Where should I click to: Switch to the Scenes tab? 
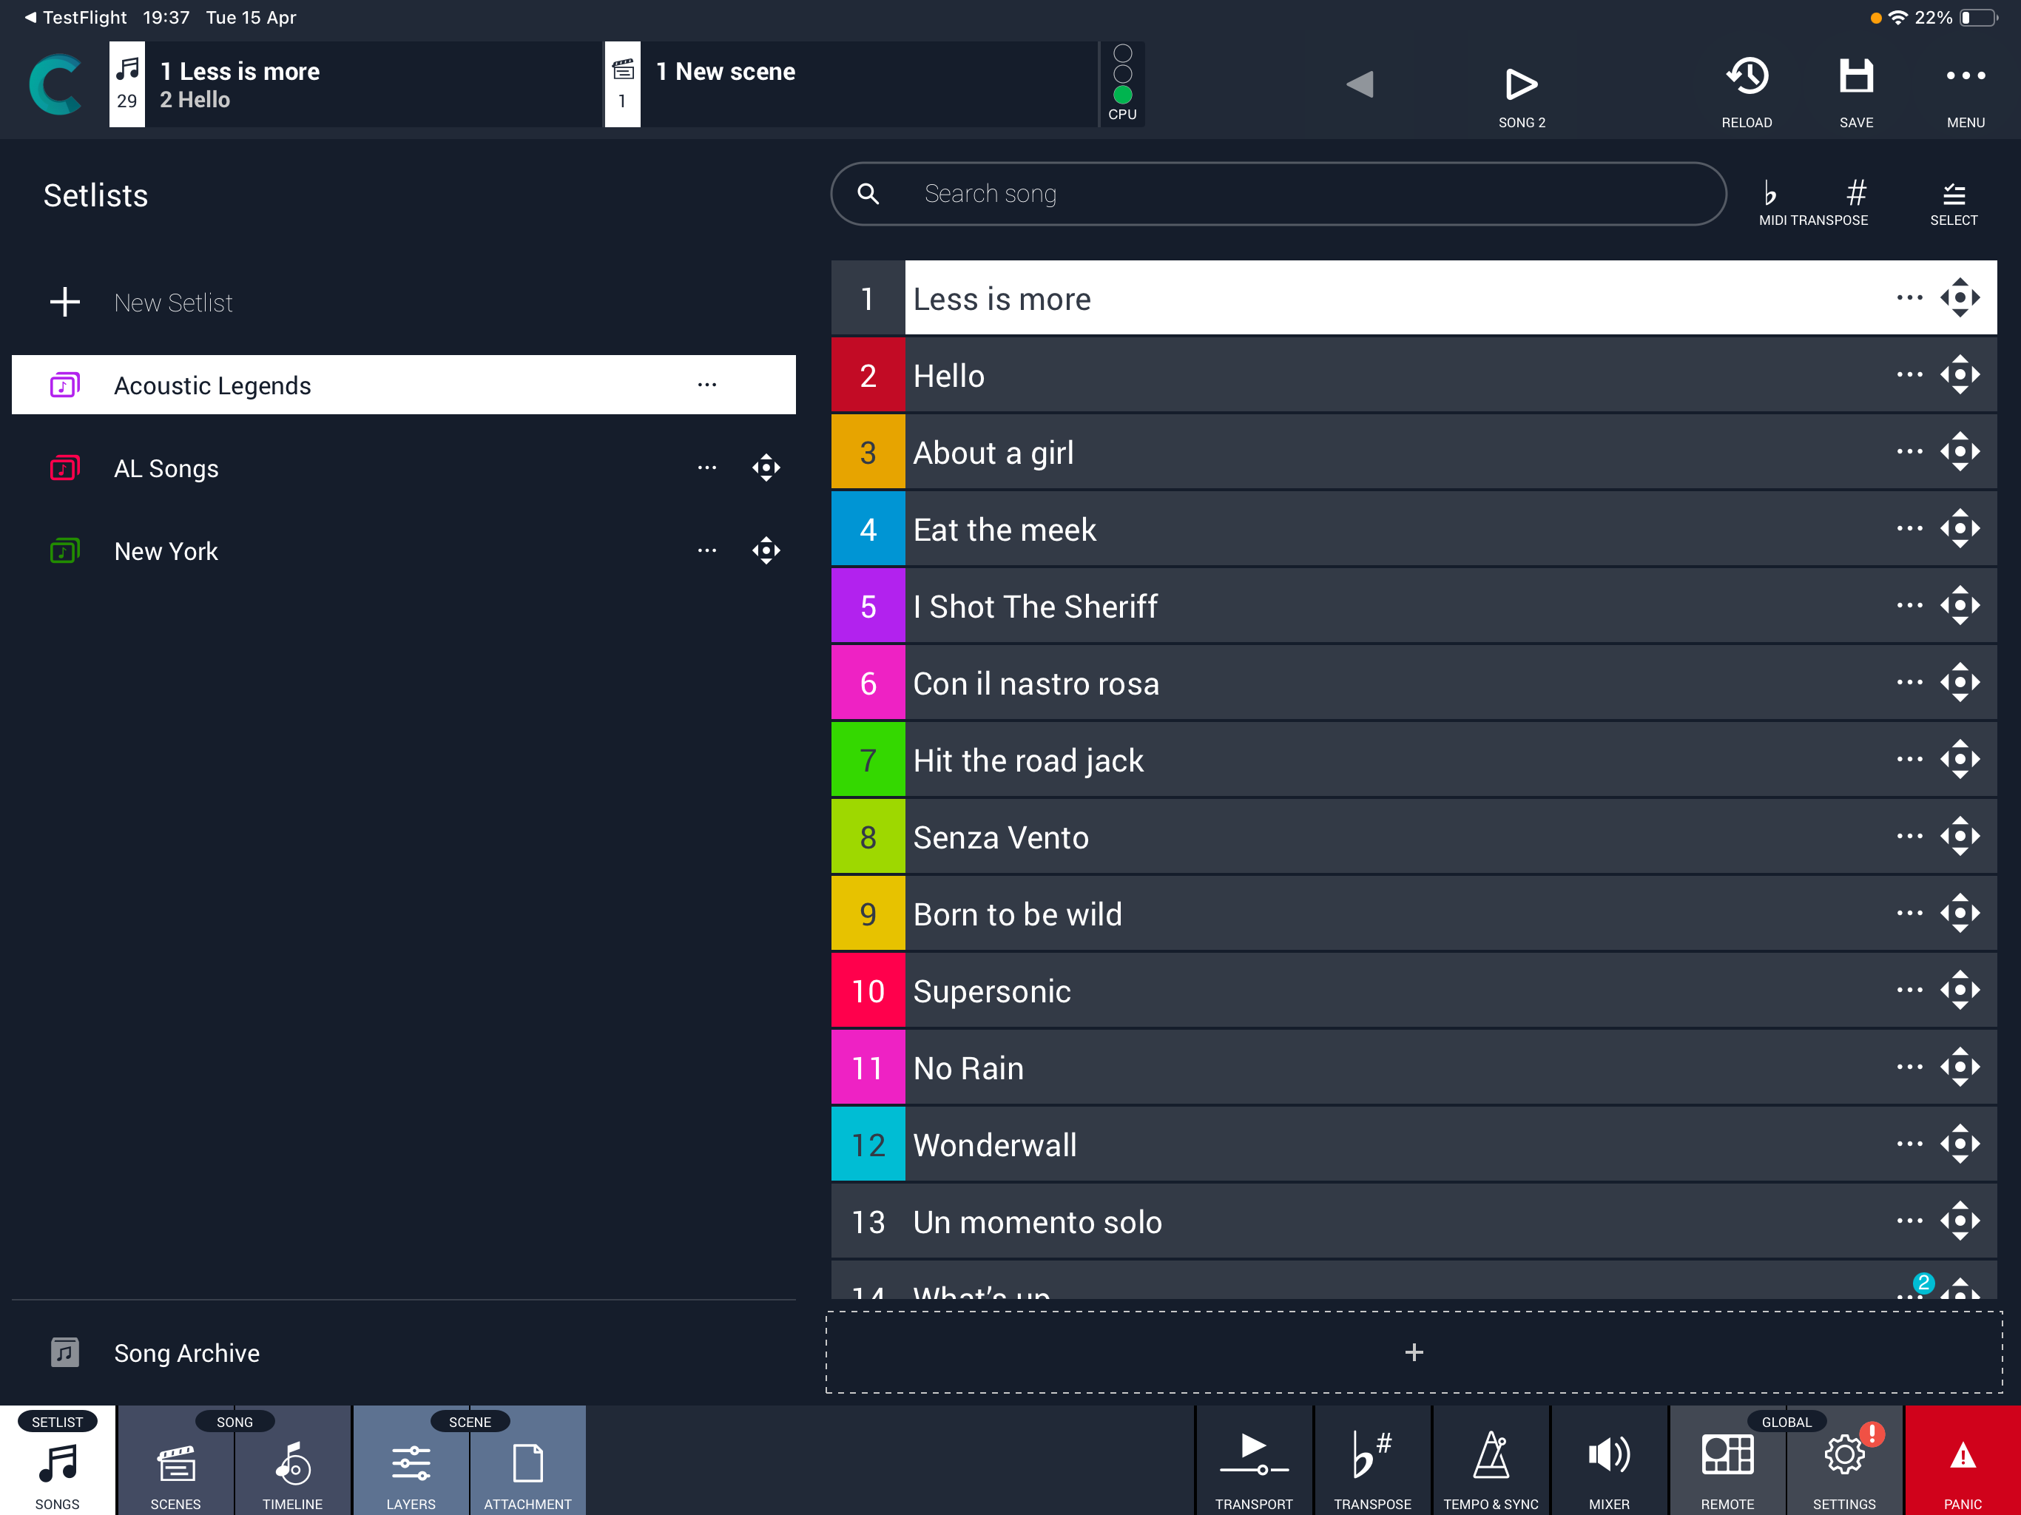click(x=175, y=1460)
